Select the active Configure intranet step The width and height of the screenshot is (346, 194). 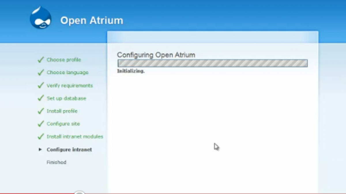[x=69, y=149]
